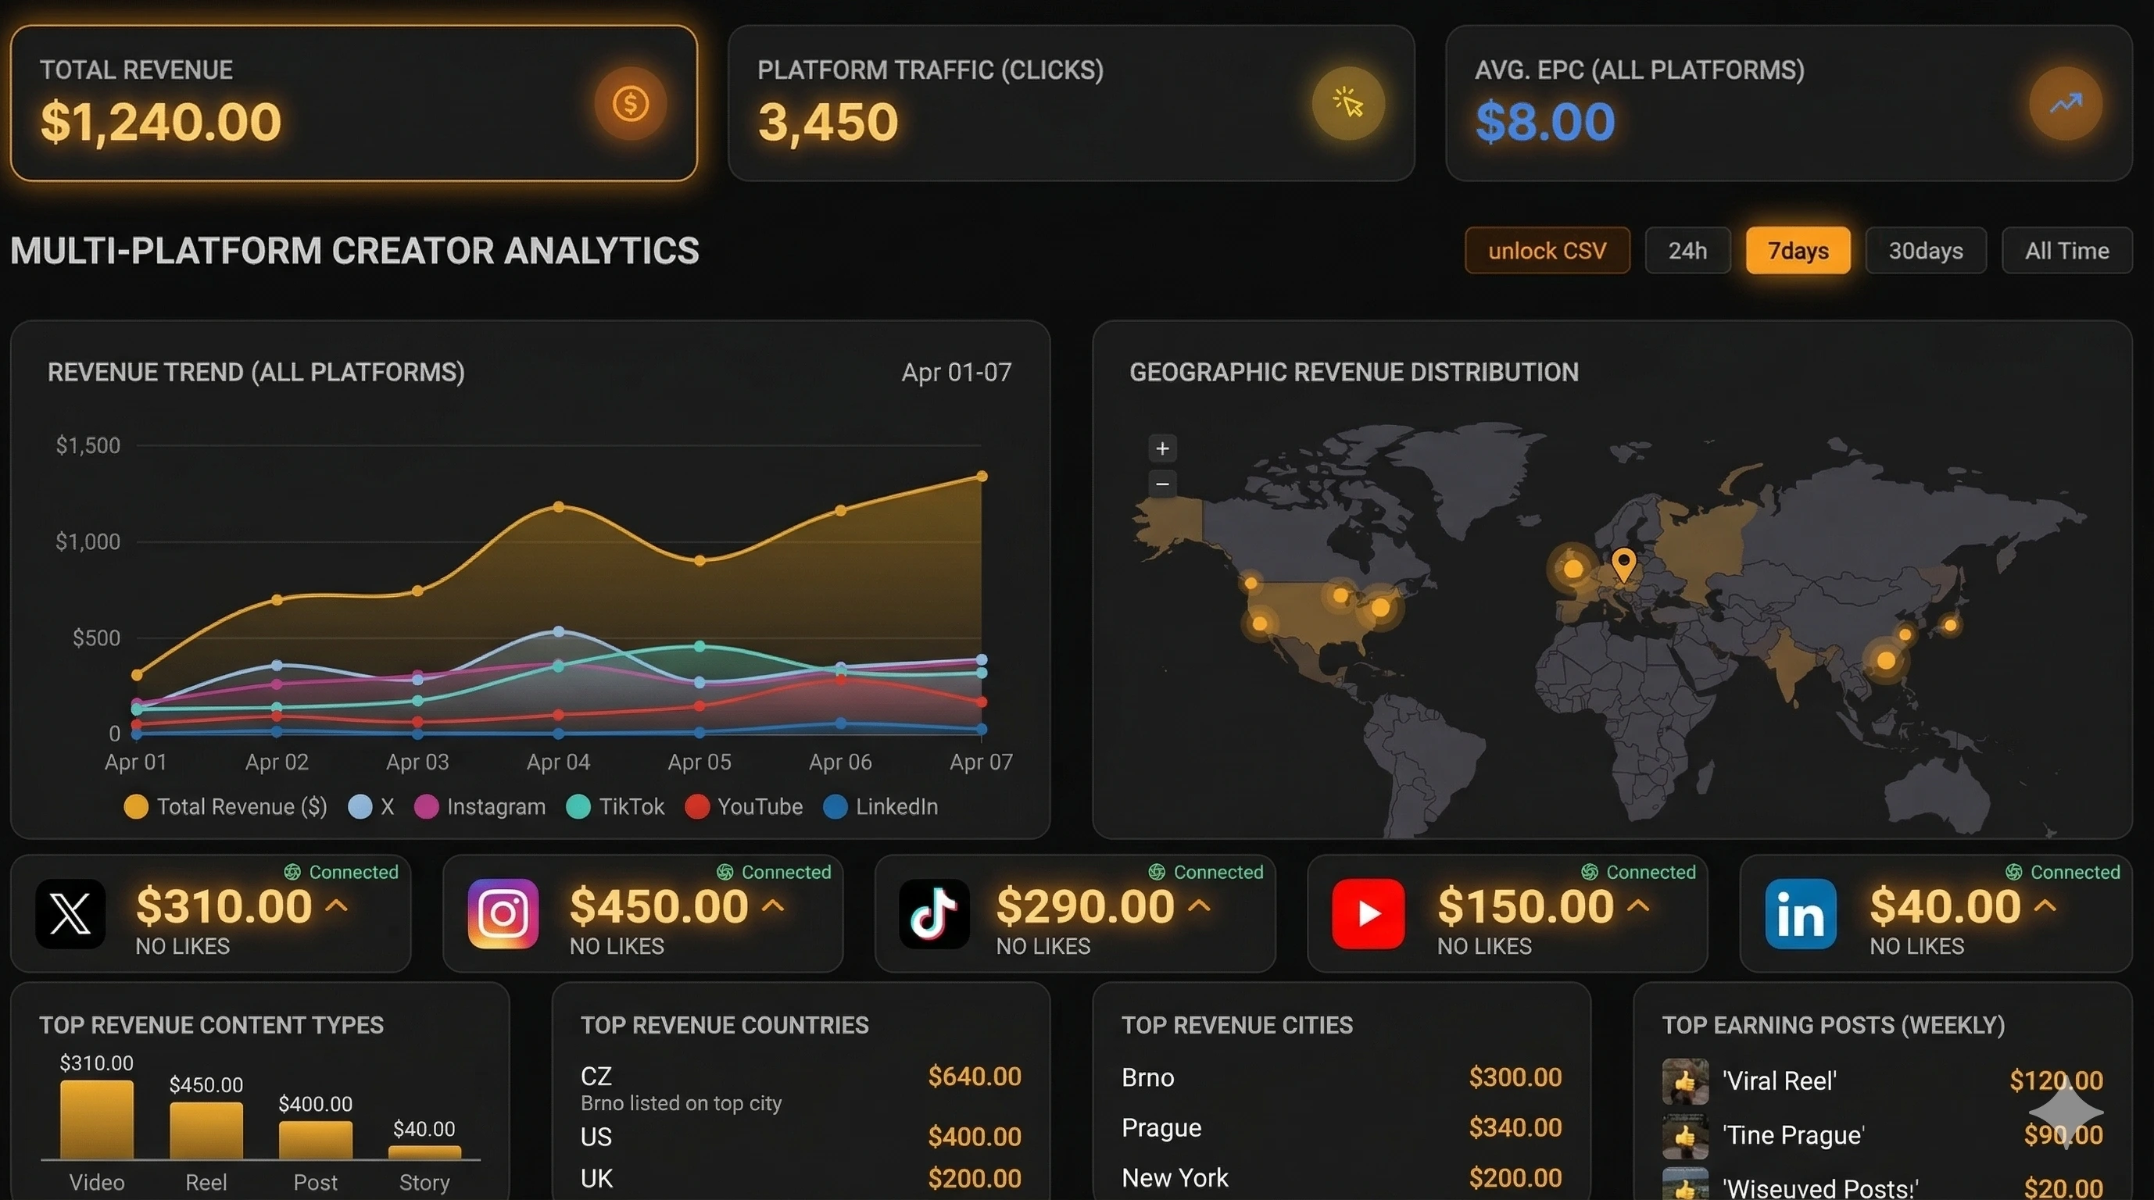Toggle the Instagram series in the chart legend
This screenshot has height=1200, width=2154.
coord(480,806)
